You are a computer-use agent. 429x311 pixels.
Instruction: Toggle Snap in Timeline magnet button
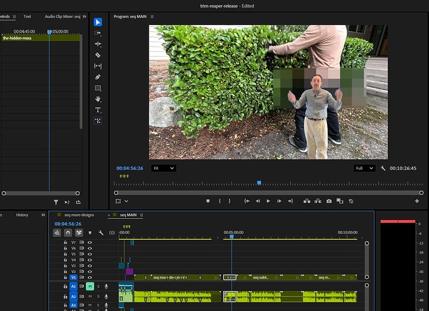click(68, 233)
